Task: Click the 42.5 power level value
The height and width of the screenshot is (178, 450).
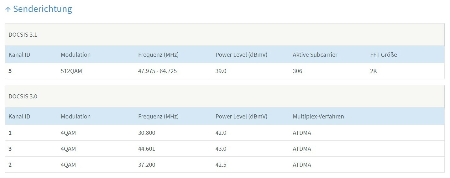Action: click(x=221, y=165)
